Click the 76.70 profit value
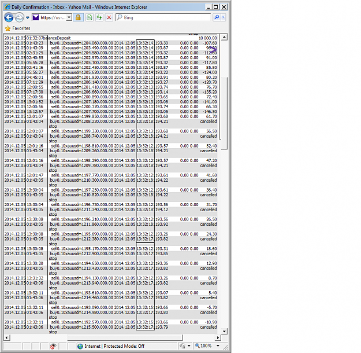The width and height of the screenshot is (361, 353). [211, 87]
